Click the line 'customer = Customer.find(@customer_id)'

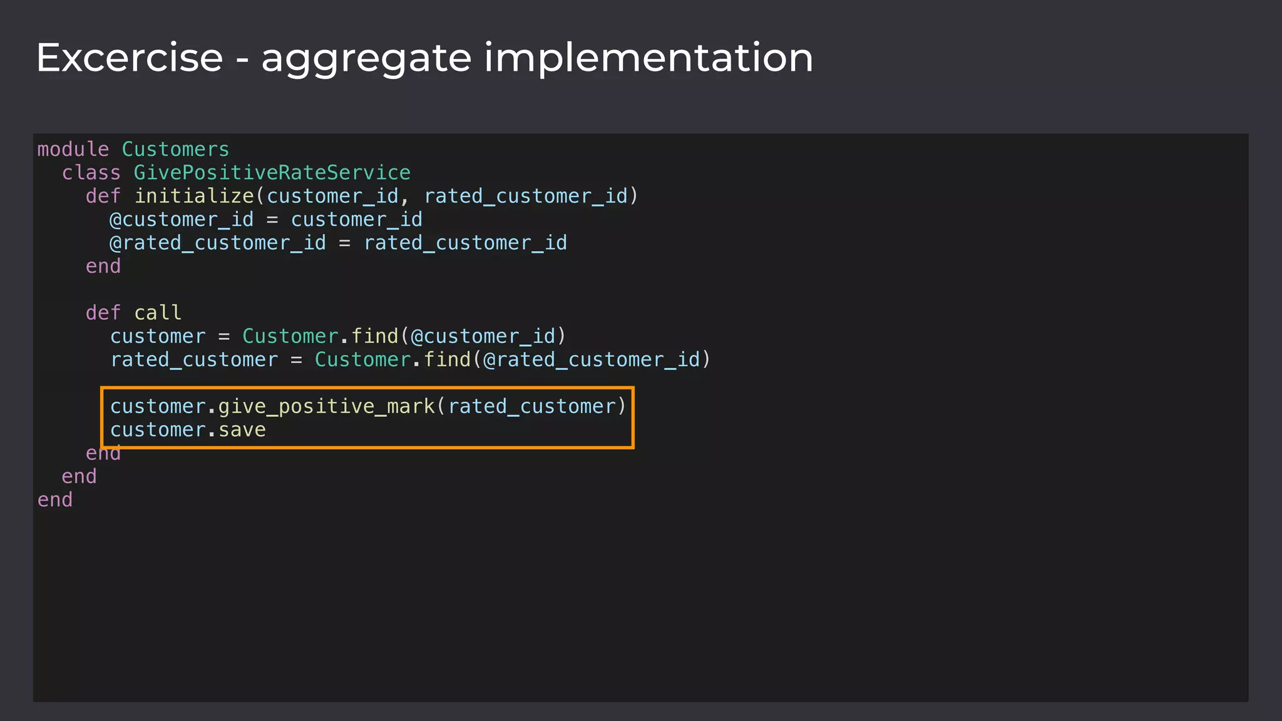pos(338,337)
